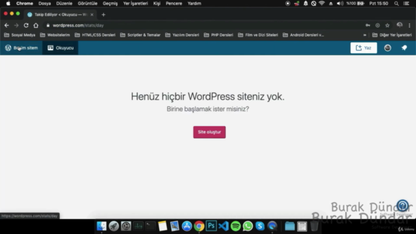The height and width of the screenshot is (234, 416).
Task: Open the user profile avatar
Action: point(387,47)
